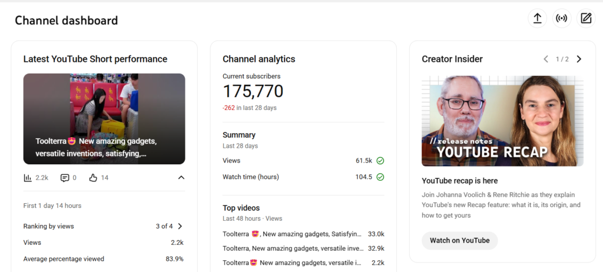Click the comments speech bubble icon
The image size is (603, 272).
tap(65, 178)
